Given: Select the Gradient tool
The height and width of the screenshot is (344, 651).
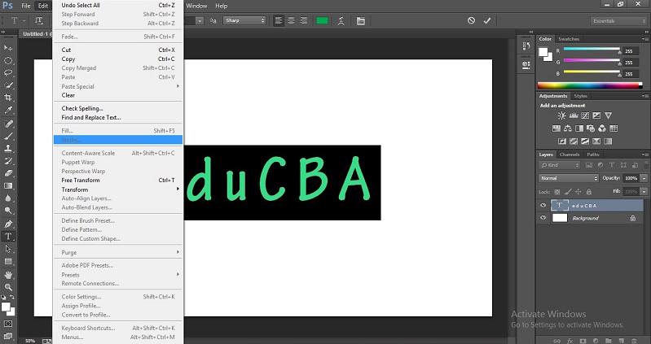Looking at the screenshot, I should coord(8,185).
